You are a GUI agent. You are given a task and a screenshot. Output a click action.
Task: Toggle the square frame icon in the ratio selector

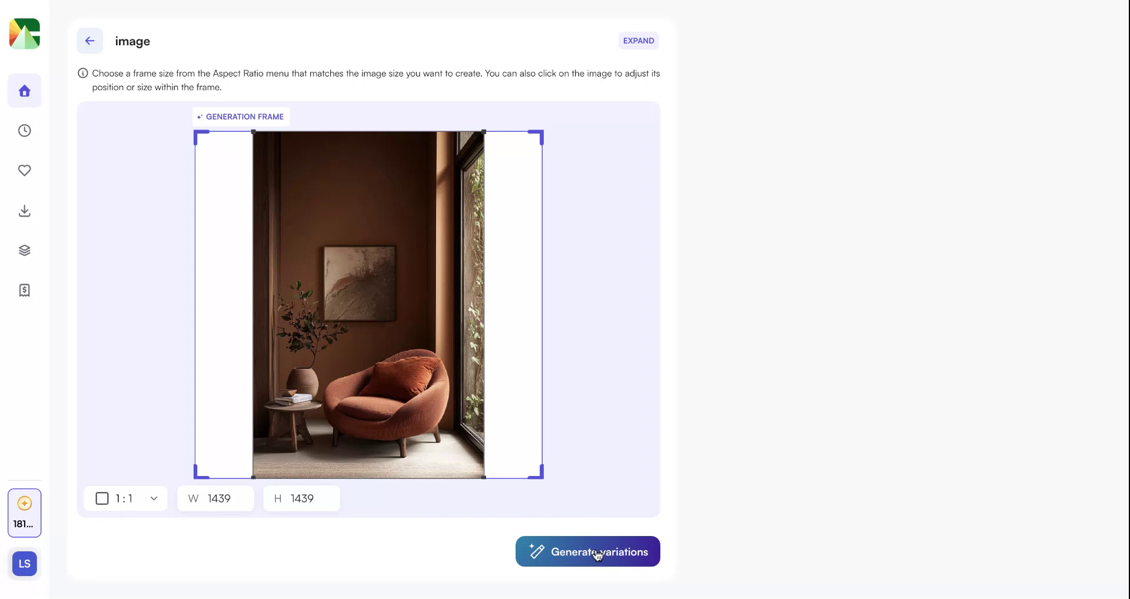pos(102,498)
